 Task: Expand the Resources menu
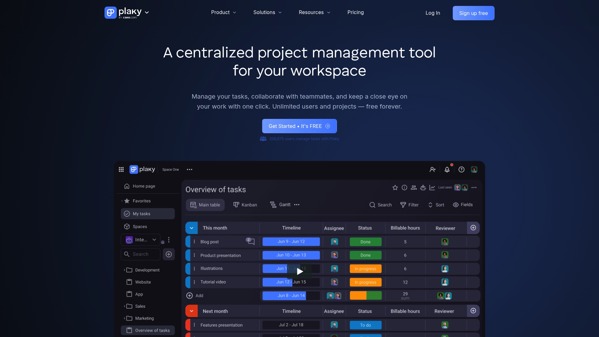(x=314, y=12)
